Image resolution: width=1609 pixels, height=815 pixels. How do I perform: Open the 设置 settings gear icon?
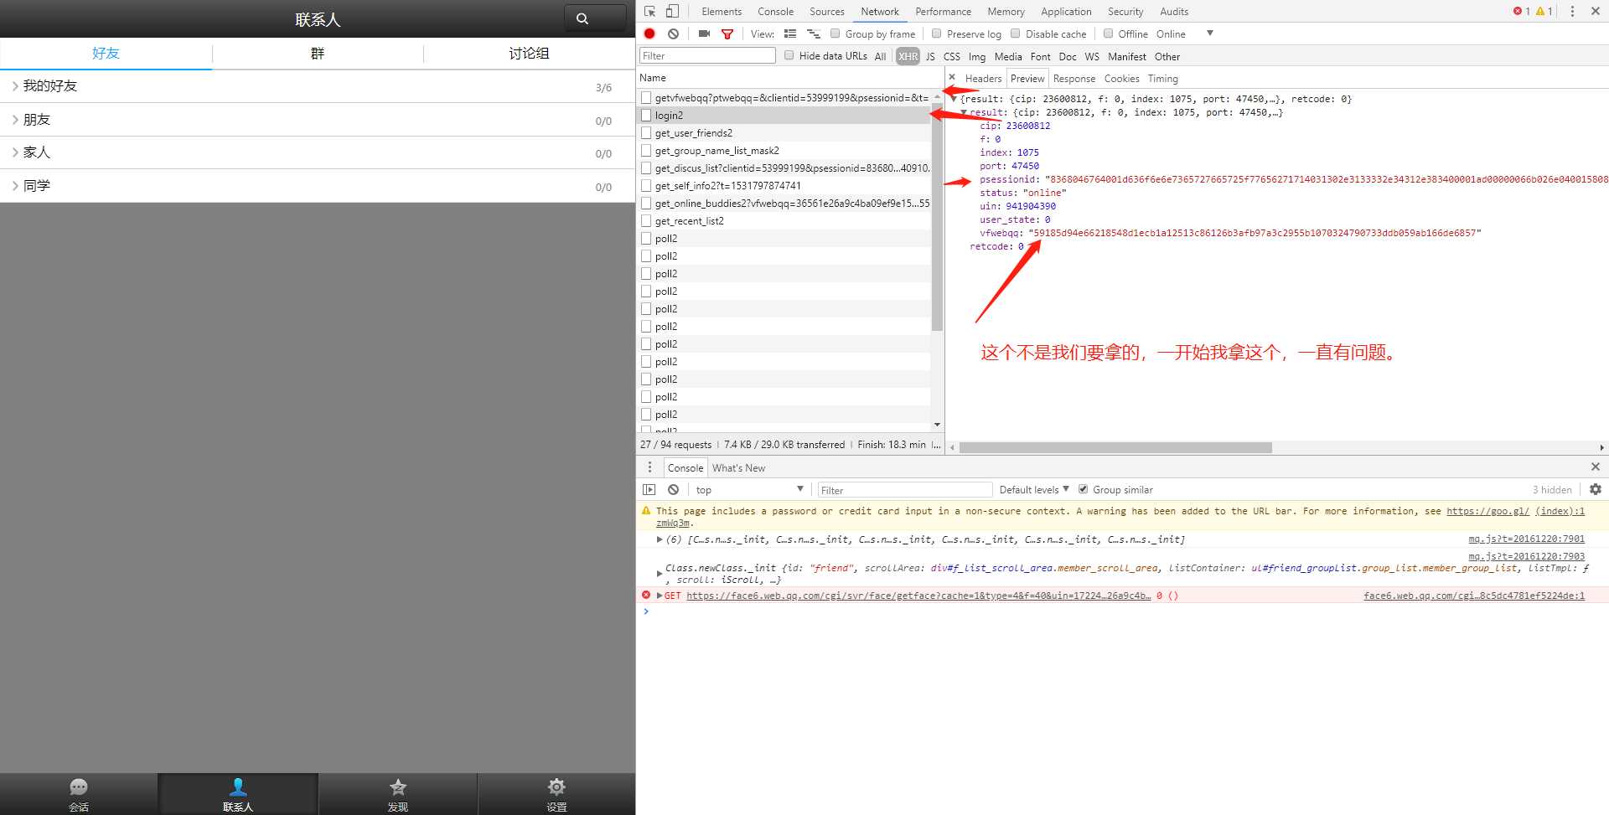[556, 787]
